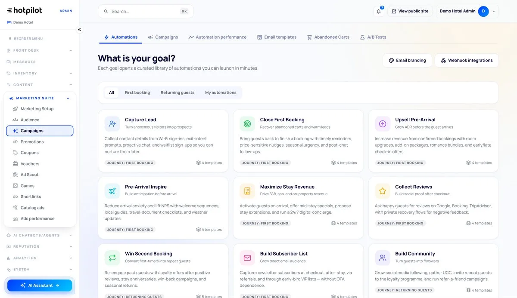Open the A/B Tests tab
Viewport: 517px width, 298px height.
click(373, 37)
